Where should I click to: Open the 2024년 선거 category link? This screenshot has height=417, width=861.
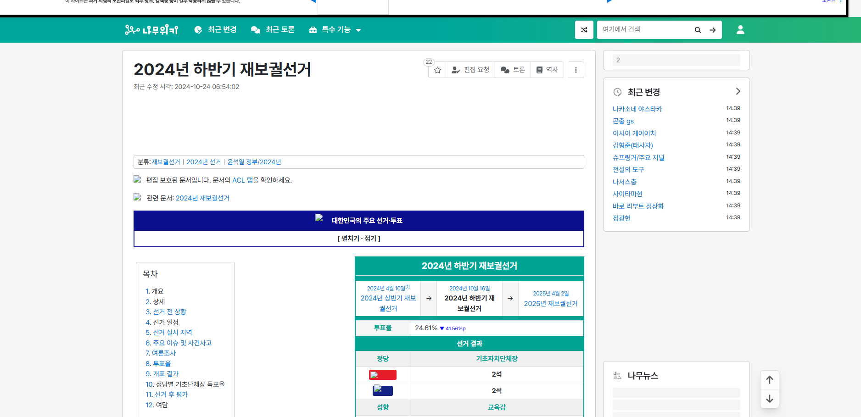click(x=204, y=162)
